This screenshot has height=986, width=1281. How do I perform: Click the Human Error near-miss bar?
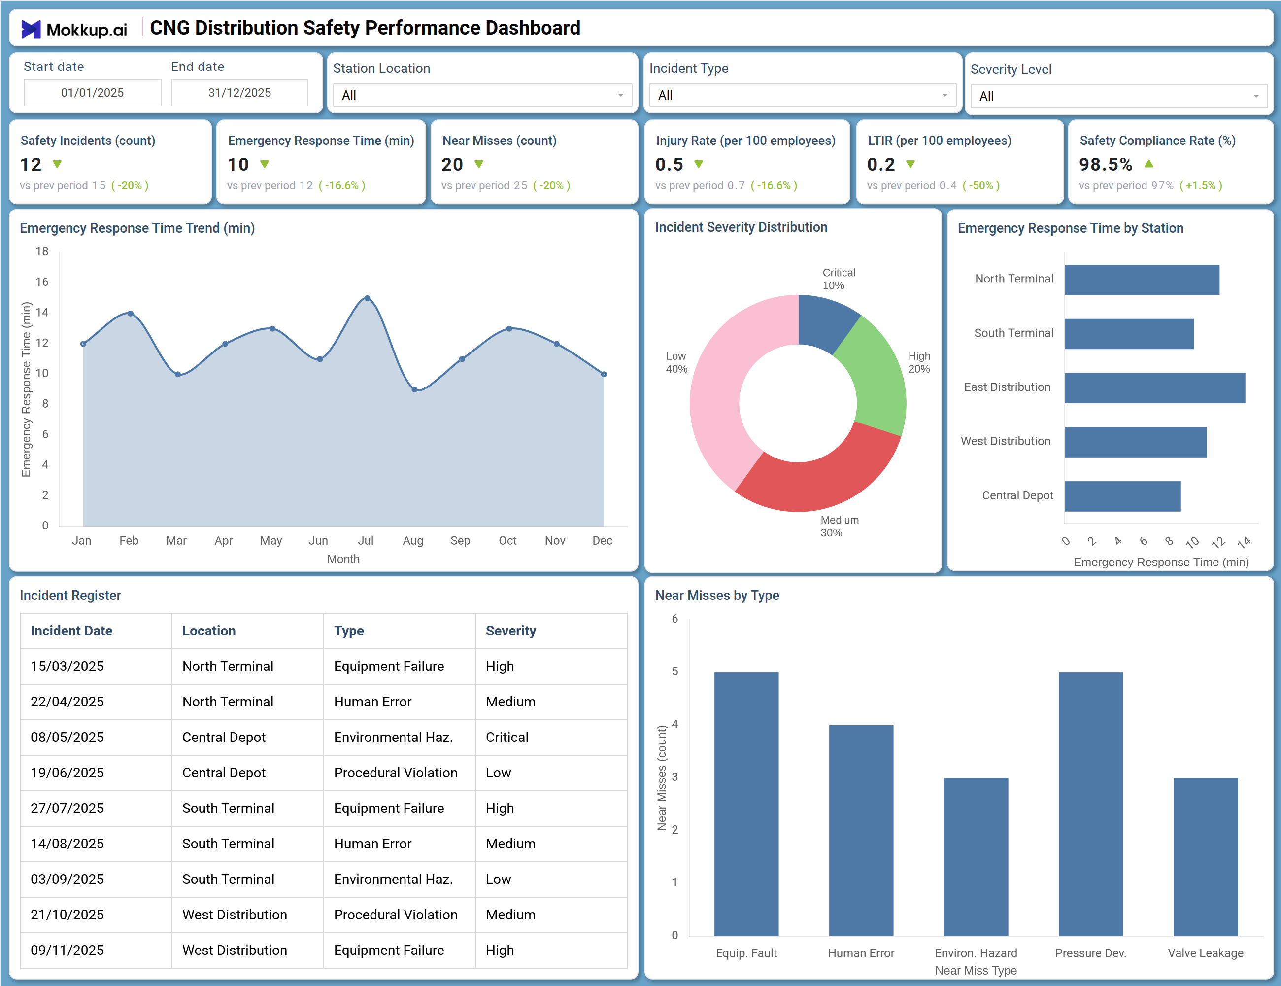[x=861, y=831]
